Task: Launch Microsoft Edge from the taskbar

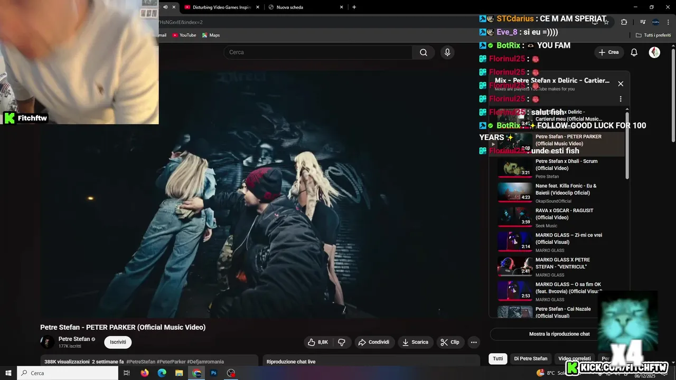Action: click(x=162, y=373)
